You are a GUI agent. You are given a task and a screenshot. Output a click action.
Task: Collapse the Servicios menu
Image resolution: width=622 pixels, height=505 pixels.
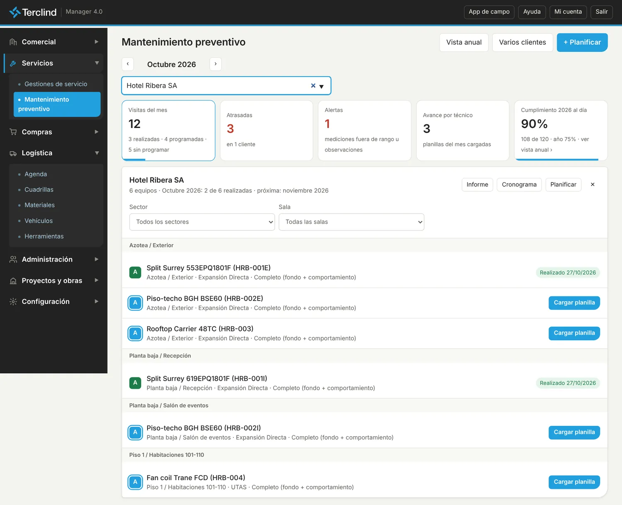pos(97,63)
